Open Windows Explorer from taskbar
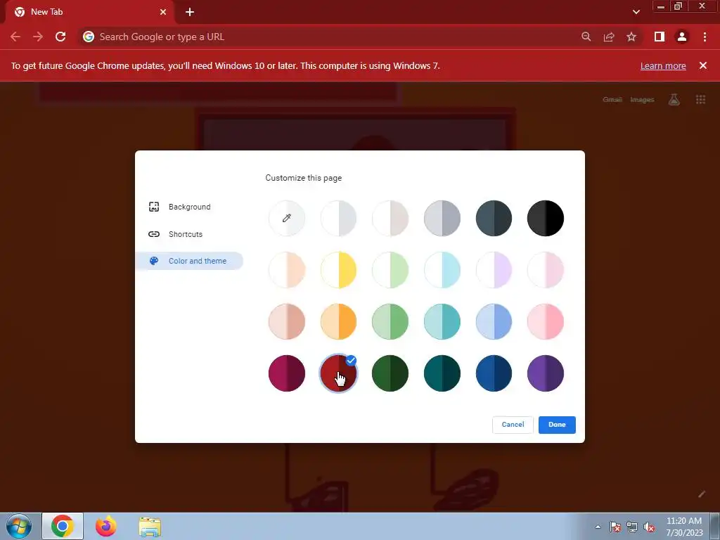 pos(150,527)
